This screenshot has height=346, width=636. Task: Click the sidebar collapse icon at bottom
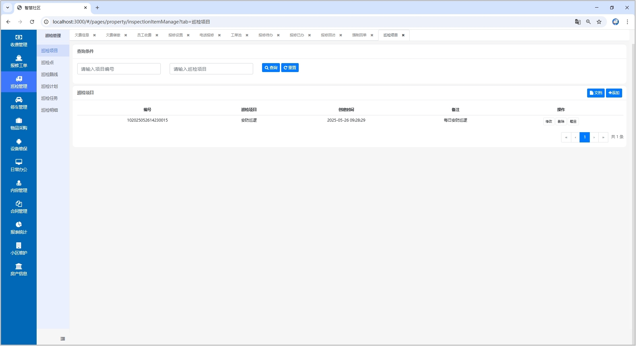pos(63,339)
